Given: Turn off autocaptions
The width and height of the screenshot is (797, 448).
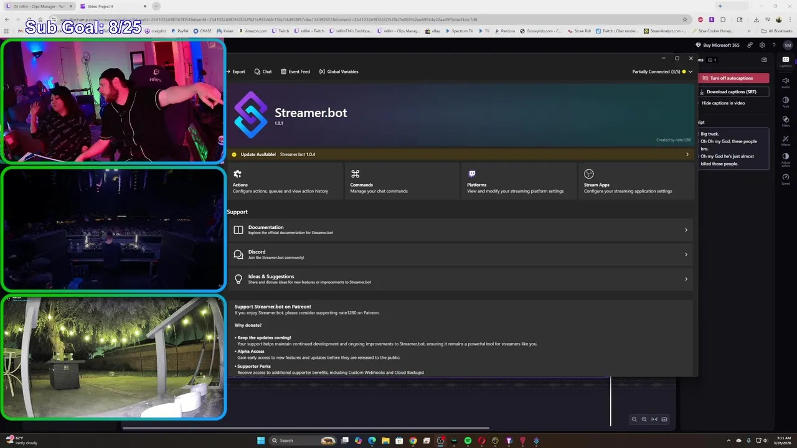Looking at the screenshot, I should [733, 78].
